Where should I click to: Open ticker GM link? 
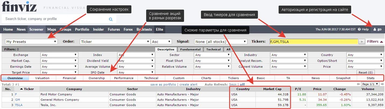[x=17, y=100]
